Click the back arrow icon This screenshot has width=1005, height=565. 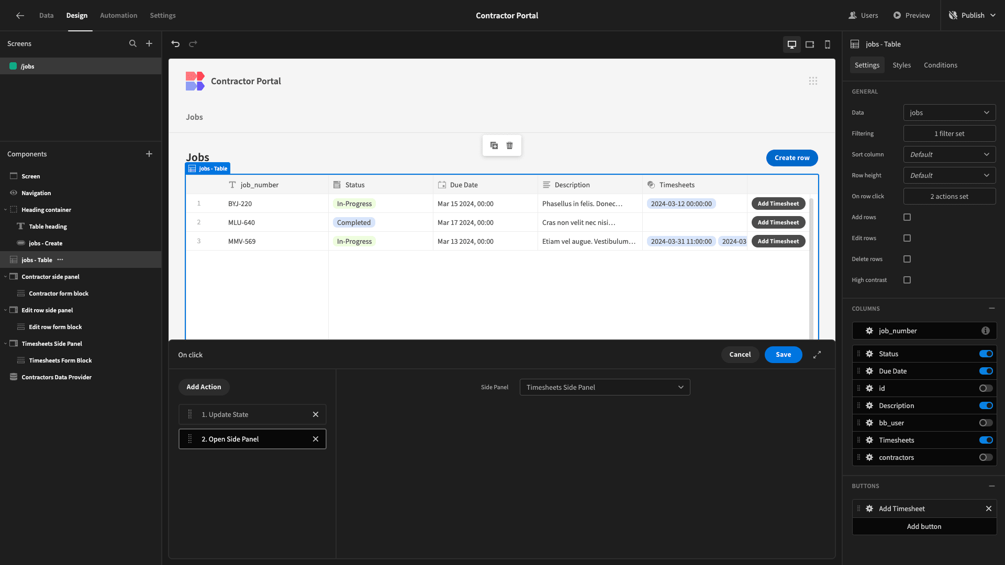(20, 16)
